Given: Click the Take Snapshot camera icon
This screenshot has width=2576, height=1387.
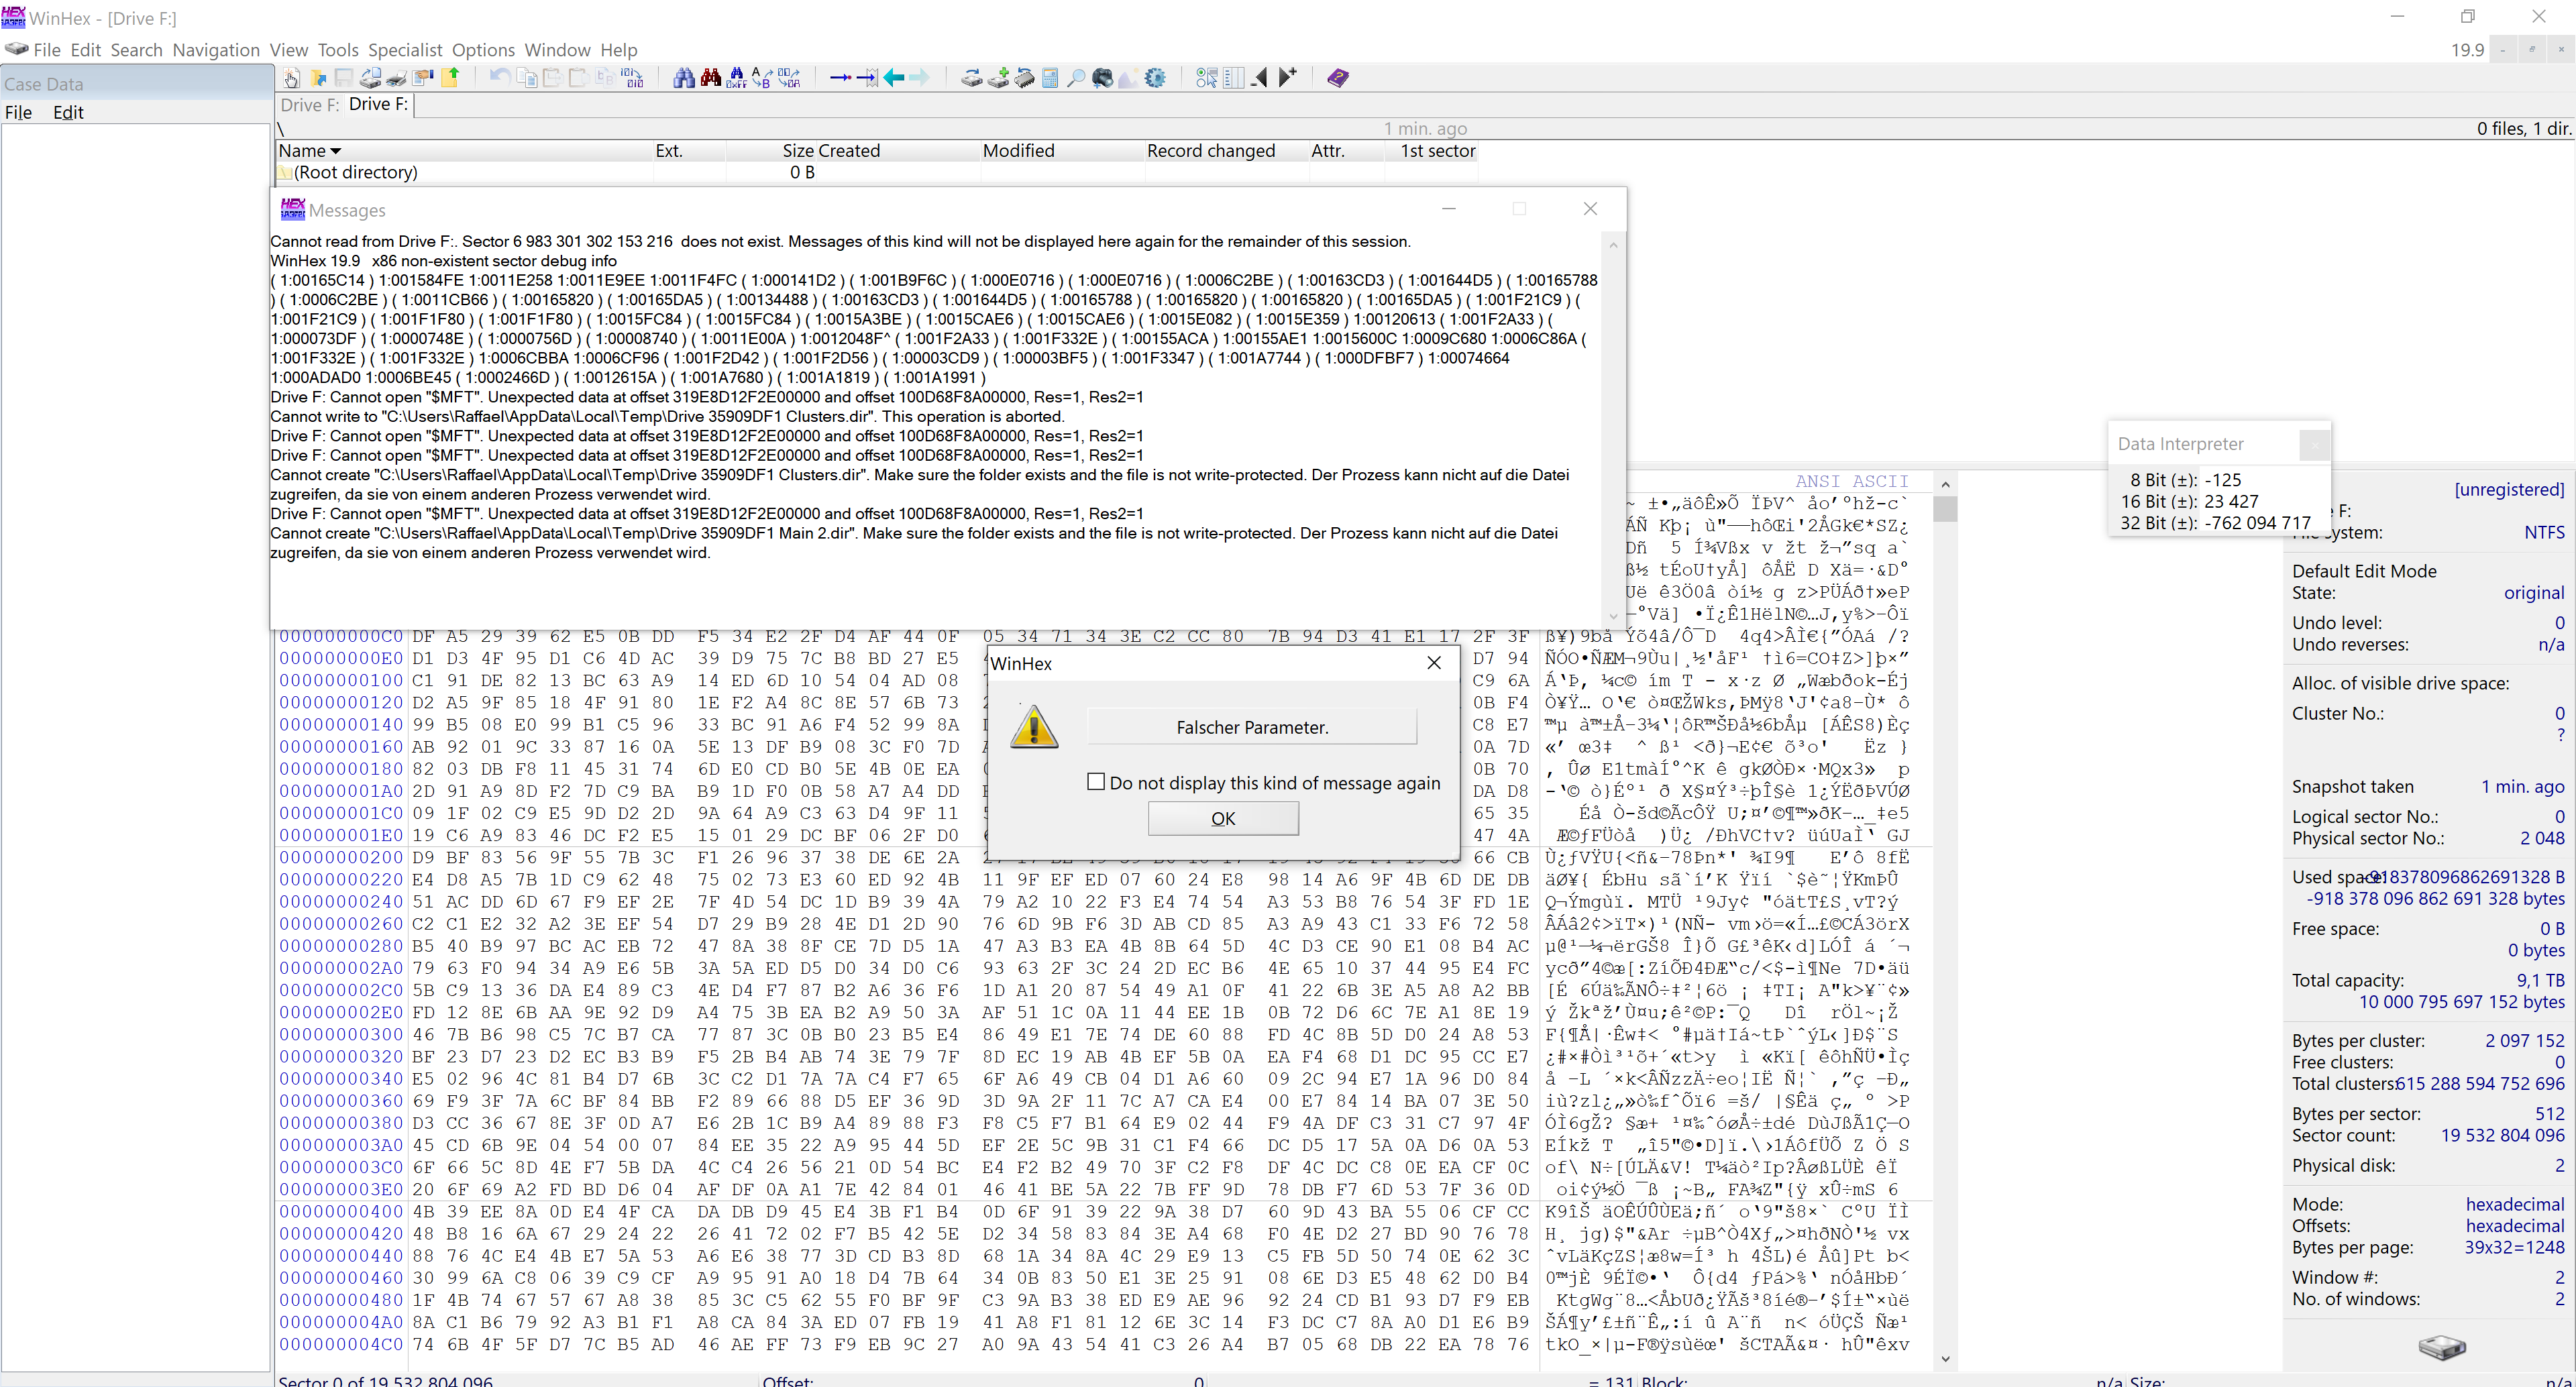Looking at the screenshot, I should [x=1102, y=78].
